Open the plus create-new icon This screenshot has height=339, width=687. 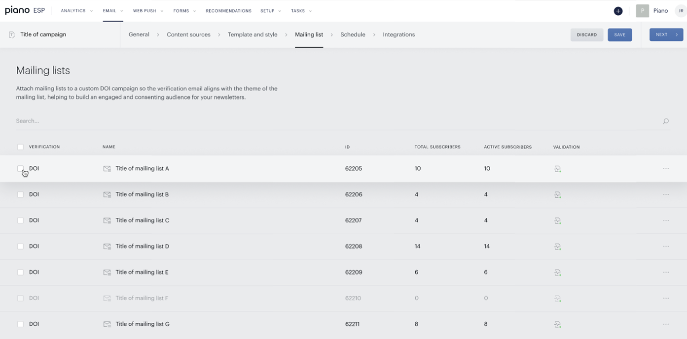point(618,11)
